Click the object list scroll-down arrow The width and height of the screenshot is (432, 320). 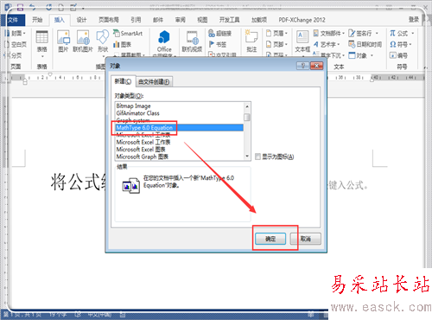pyautogui.click(x=247, y=156)
